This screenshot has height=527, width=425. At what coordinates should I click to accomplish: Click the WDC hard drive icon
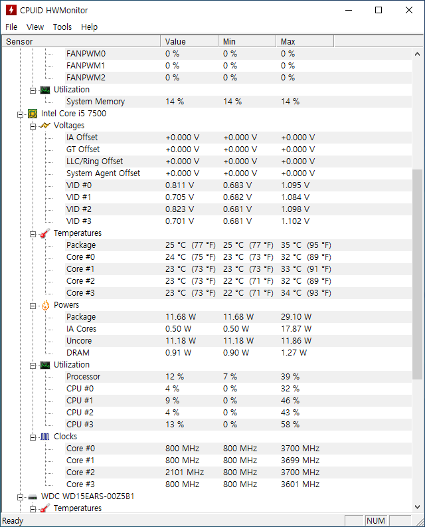coord(33,496)
